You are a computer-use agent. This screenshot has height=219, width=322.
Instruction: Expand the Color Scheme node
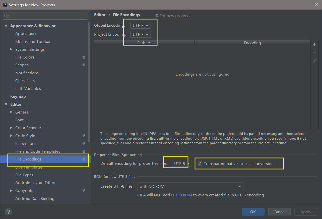(11, 128)
